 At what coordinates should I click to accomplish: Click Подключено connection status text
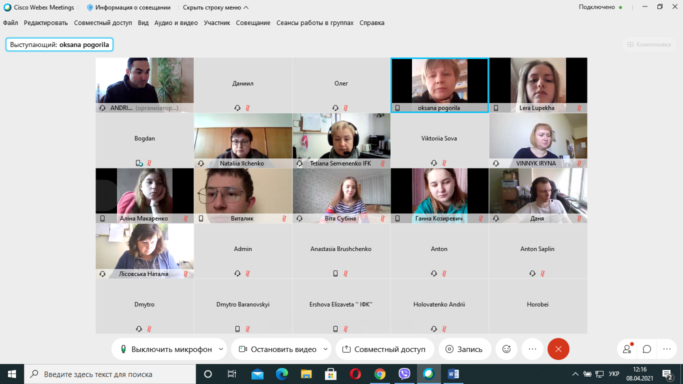click(597, 7)
